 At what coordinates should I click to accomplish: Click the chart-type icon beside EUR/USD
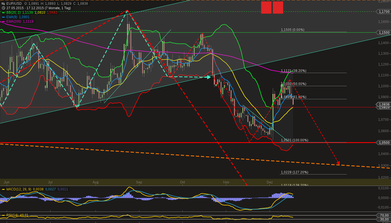pyautogui.click(x=3, y=4)
